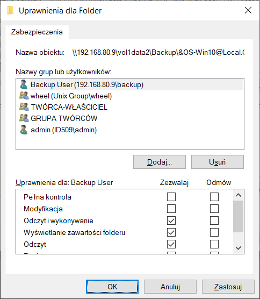Click the wheel Unix Group icon
260x299 pixels.
pyautogui.click(x=24, y=96)
